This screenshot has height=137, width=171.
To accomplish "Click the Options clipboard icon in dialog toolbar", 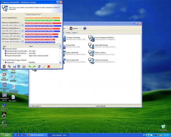I will (4, 66).
